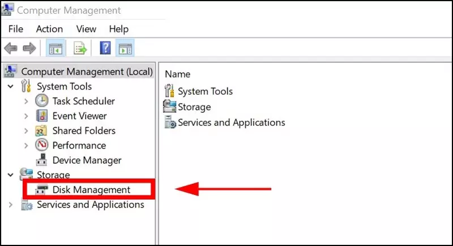
Task: Select Services and Applications in left tree
Action: click(91, 205)
